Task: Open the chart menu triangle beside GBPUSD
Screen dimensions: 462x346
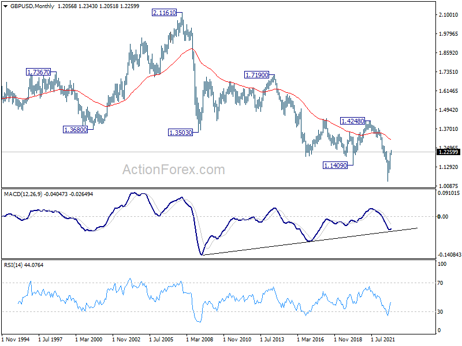Action: (5, 6)
